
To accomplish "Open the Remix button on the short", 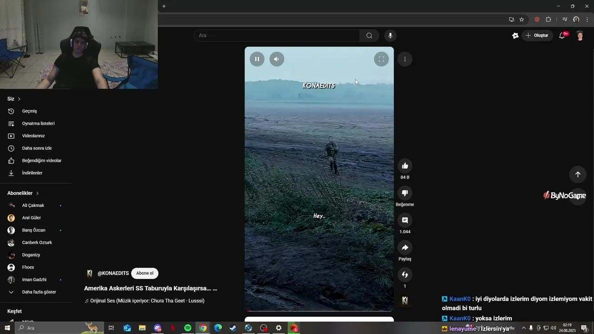I will coord(405,275).
